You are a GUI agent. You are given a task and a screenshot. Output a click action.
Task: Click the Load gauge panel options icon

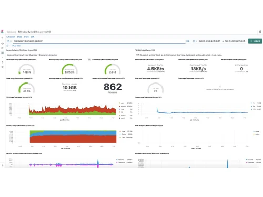tap(89, 60)
